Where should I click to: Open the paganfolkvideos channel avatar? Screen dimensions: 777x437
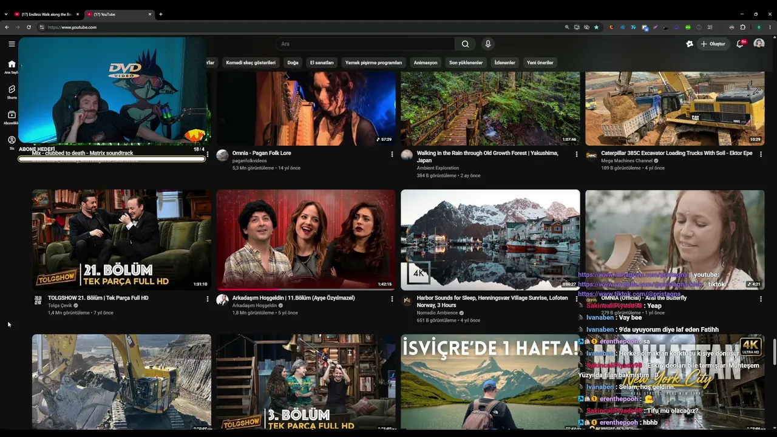click(x=222, y=155)
